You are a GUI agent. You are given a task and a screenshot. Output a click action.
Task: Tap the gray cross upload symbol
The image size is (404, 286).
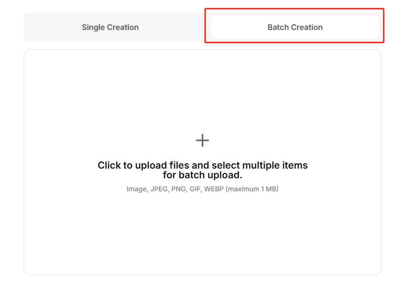[202, 141]
